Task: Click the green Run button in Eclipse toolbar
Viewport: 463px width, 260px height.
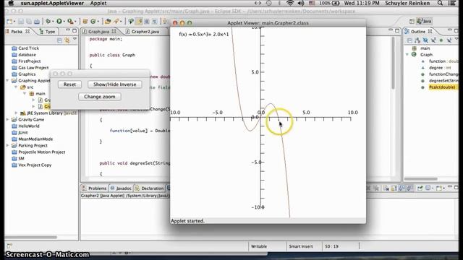Action: point(59,21)
